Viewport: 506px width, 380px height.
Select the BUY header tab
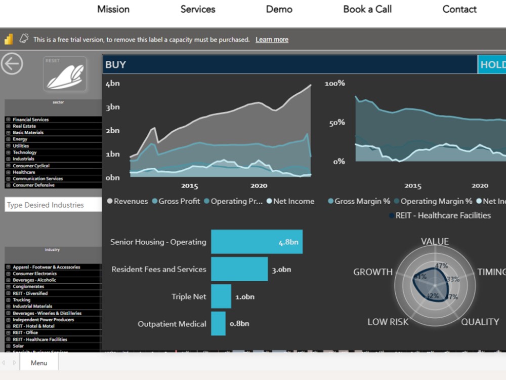click(290, 65)
